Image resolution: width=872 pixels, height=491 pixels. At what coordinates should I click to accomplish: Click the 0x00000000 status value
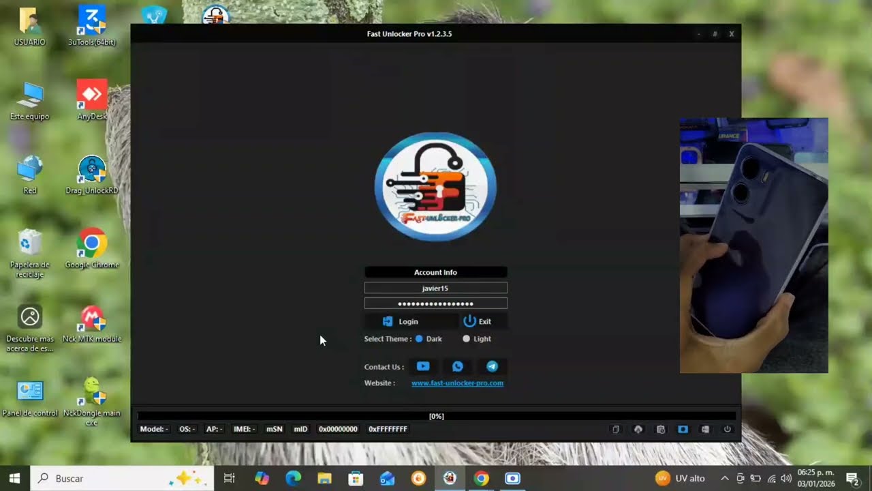click(338, 429)
